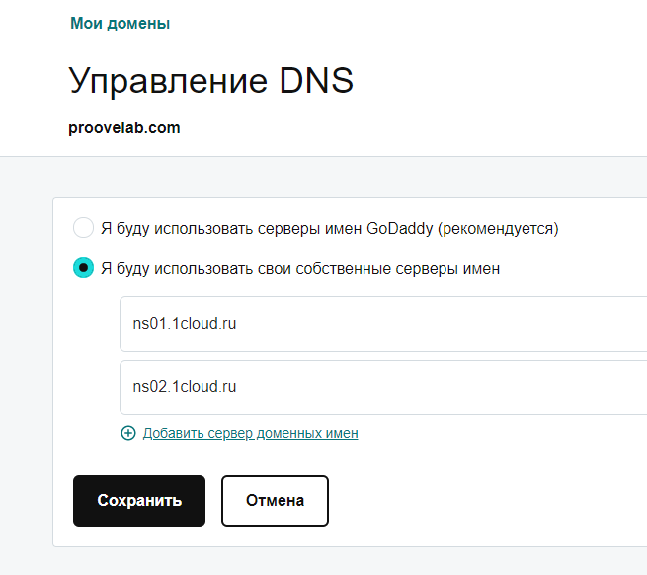Save the nameserver changes
This screenshot has width=647, height=575.
[x=139, y=501]
